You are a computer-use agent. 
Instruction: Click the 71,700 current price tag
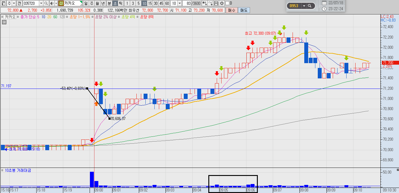pos(390,63)
